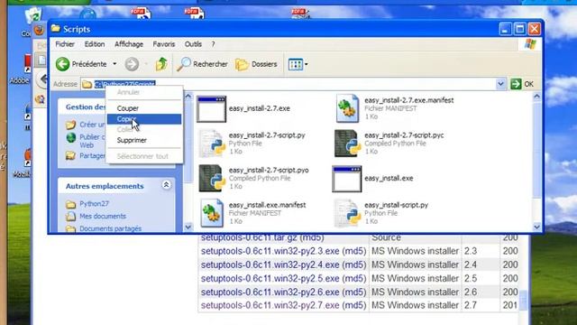
Task: Click file list scrollbar down arrow
Action: coord(537,227)
